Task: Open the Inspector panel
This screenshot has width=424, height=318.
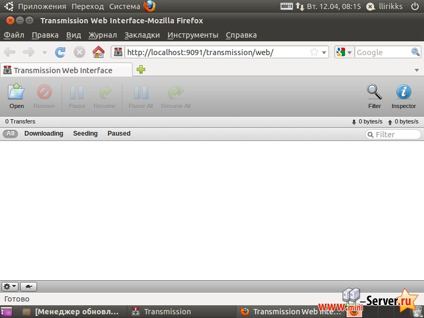Action: 403,93
